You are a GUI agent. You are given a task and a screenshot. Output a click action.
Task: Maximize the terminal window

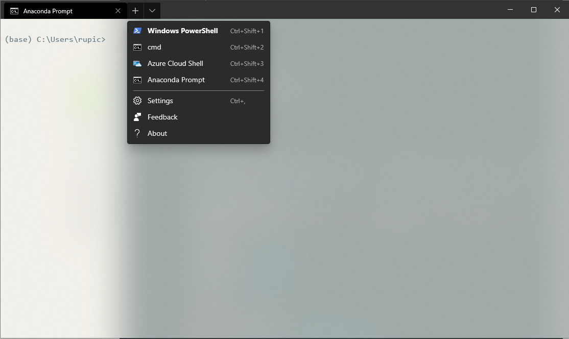coord(533,10)
